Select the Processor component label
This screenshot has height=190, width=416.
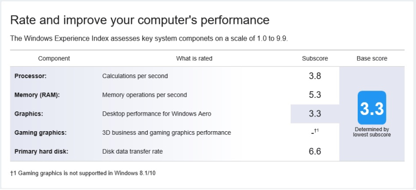pos(31,76)
